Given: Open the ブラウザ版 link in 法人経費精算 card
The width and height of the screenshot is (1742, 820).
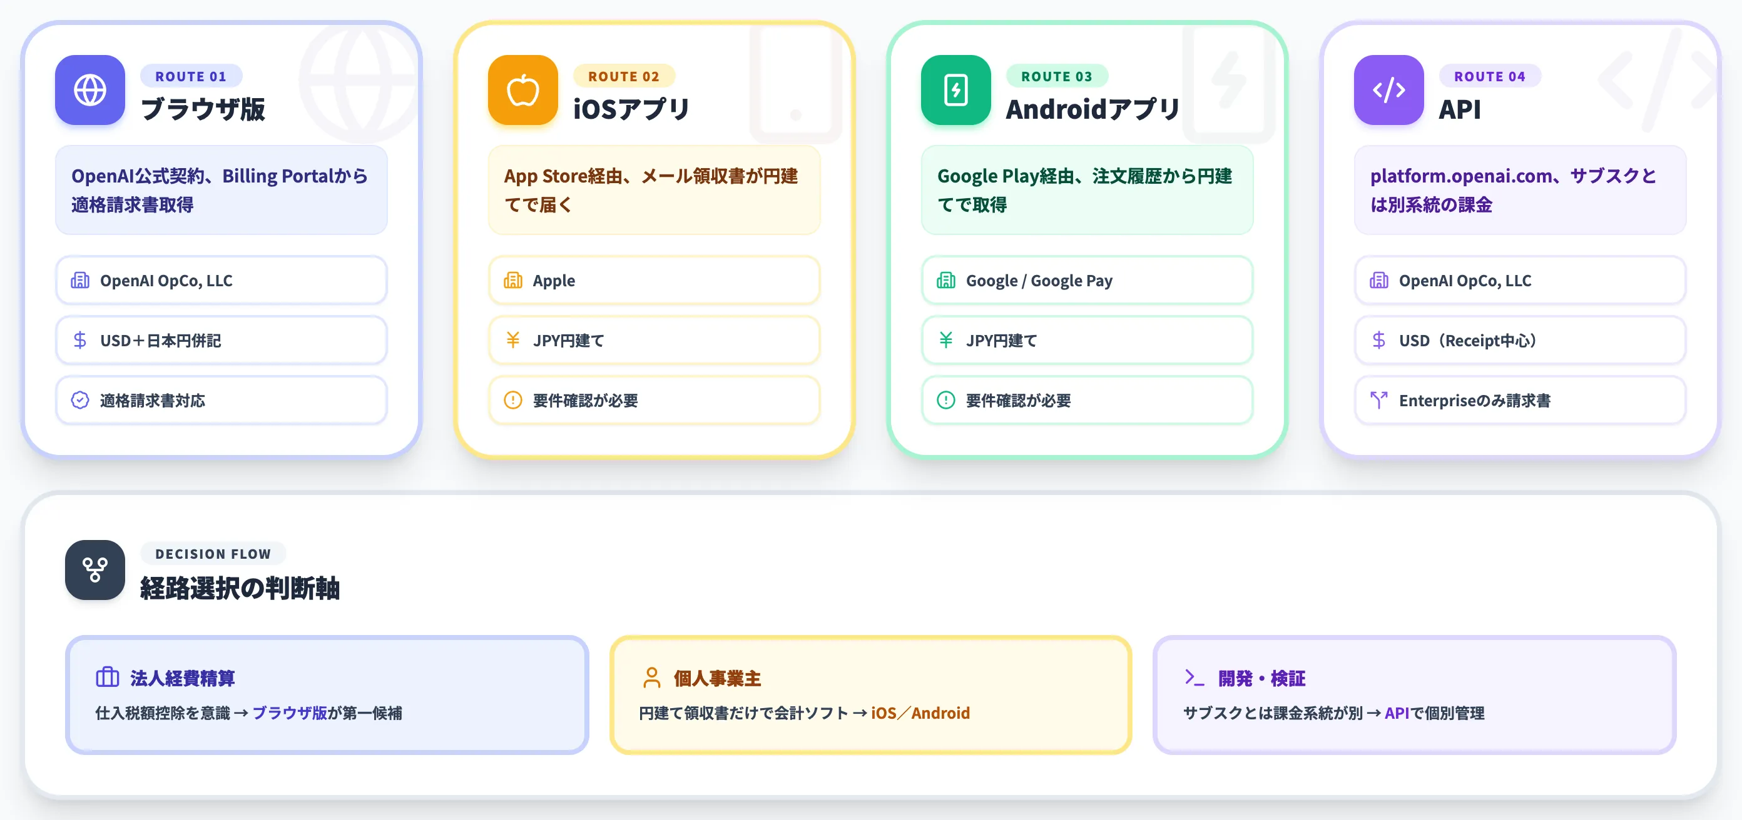Looking at the screenshot, I should [x=290, y=712].
